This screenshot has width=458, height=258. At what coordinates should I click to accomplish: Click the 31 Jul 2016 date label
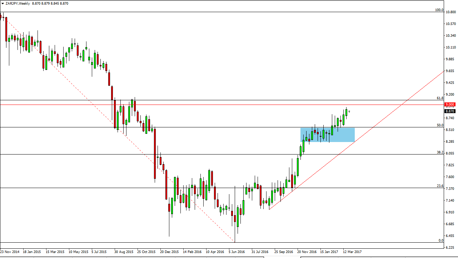click(x=261, y=252)
